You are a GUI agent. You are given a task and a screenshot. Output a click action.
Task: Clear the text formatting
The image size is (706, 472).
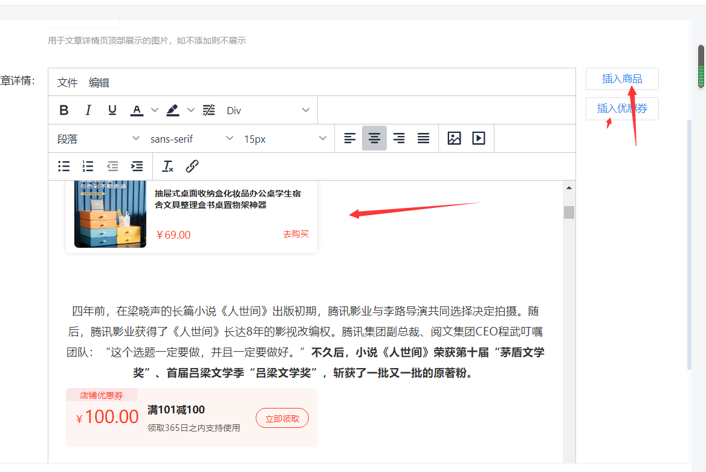168,166
